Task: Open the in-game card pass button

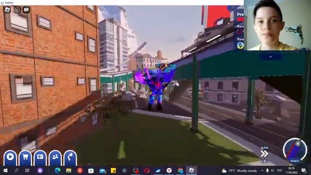Action: (x=40, y=158)
